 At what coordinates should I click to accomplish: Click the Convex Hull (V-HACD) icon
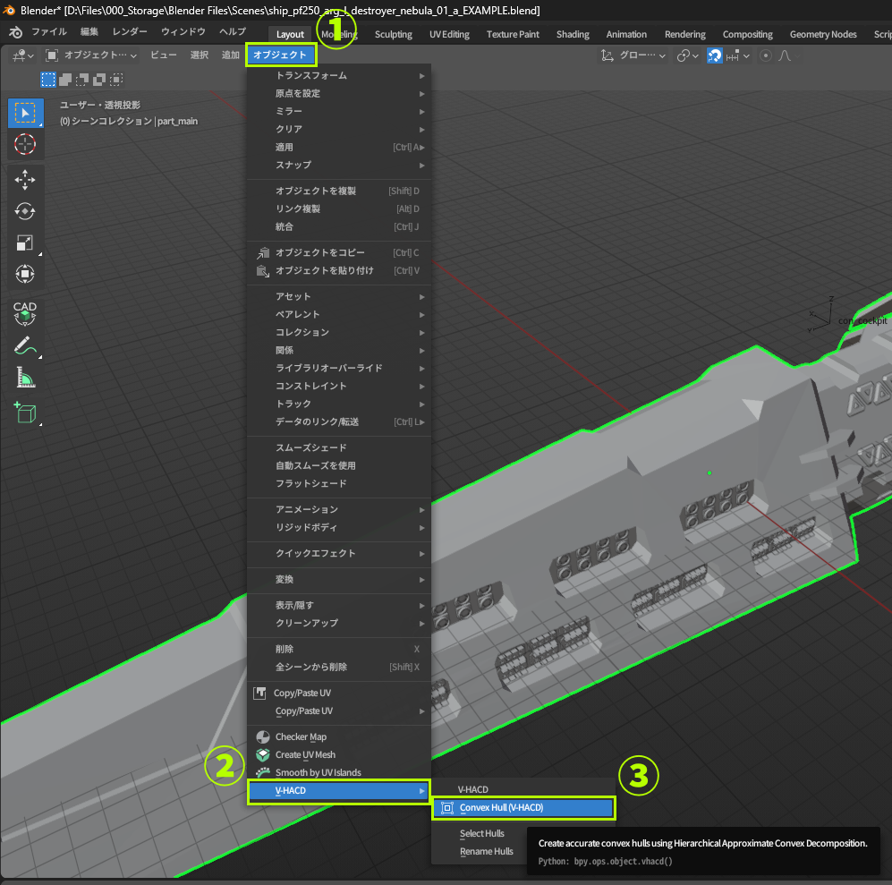(x=447, y=808)
